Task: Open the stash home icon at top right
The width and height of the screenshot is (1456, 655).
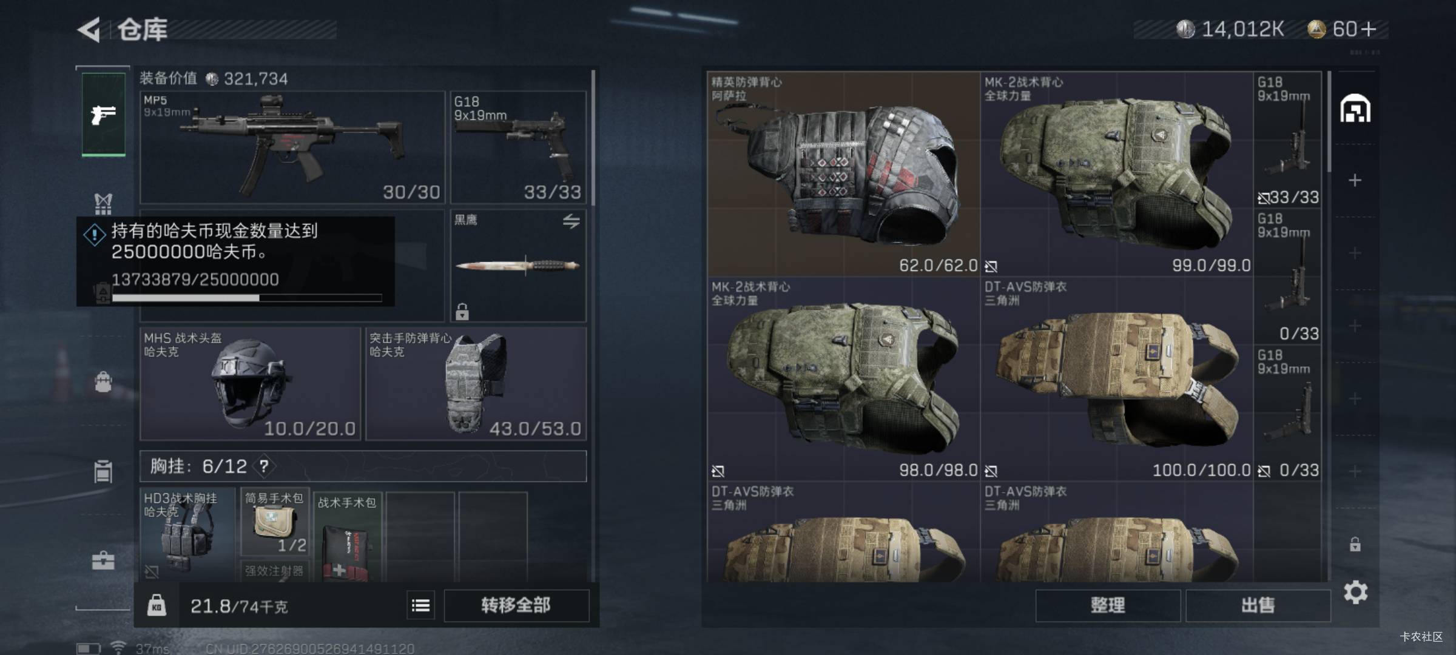Action: tap(1355, 109)
